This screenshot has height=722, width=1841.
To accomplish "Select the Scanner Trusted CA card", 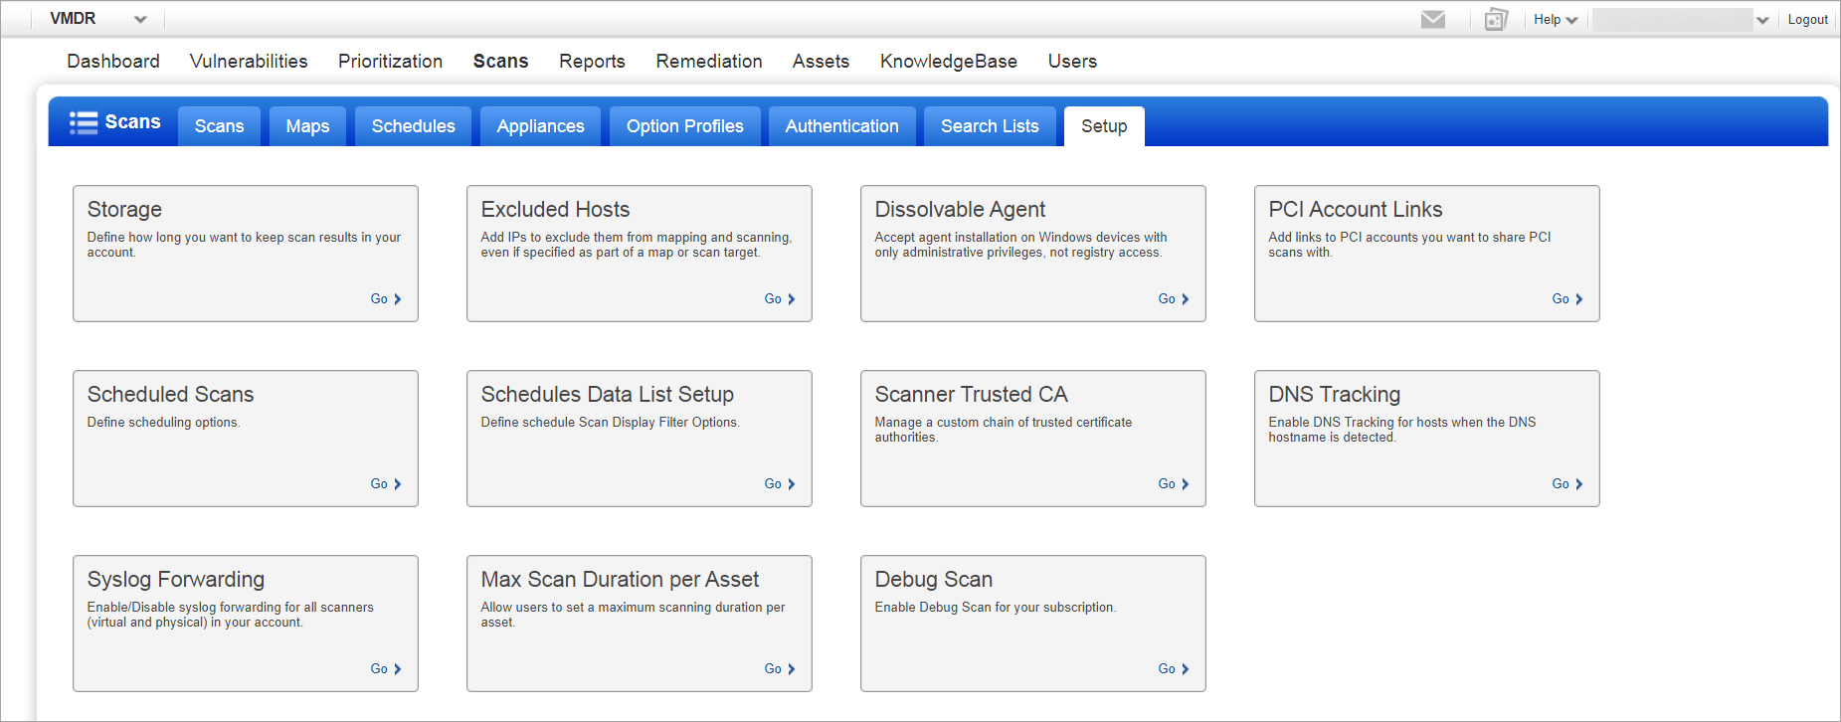I will (1032, 438).
